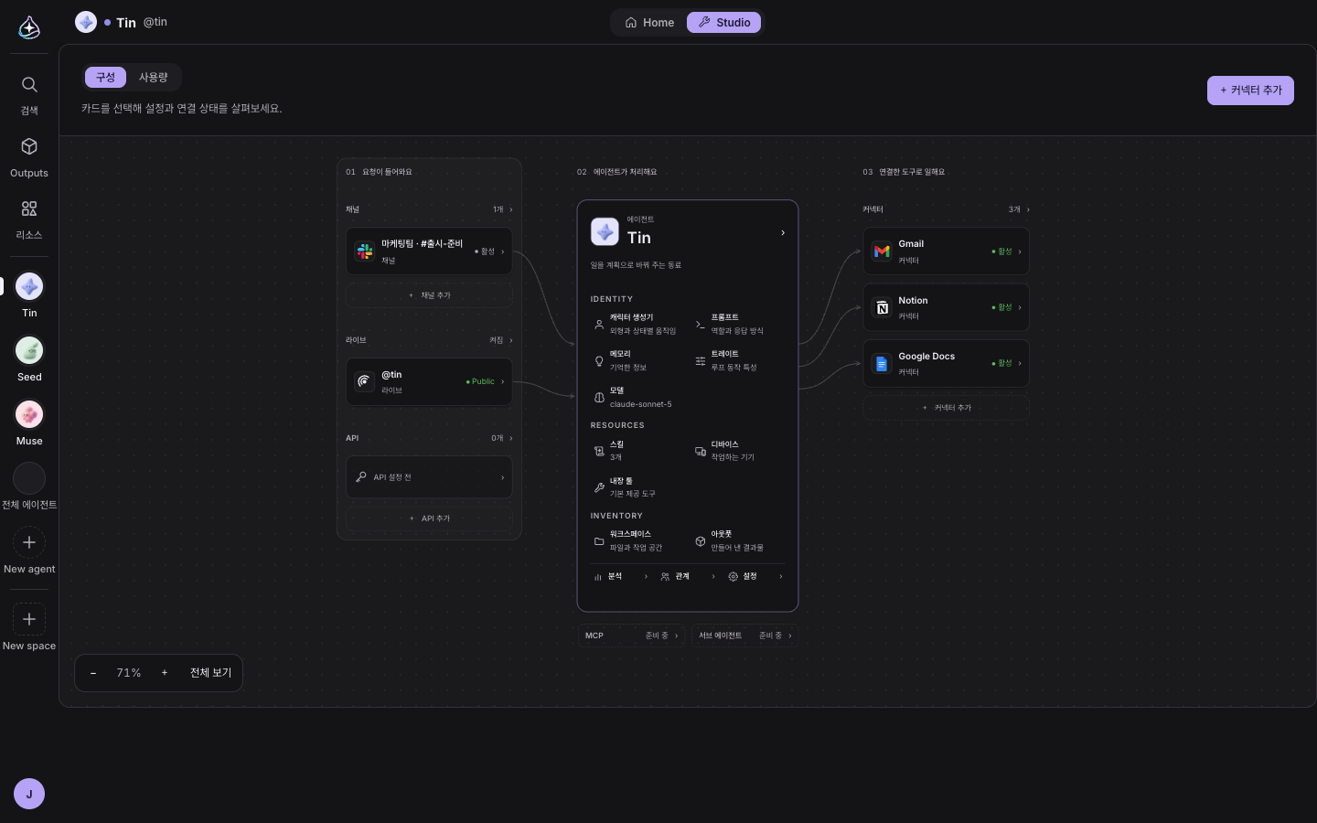Click + API 추가 button

(429, 518)
